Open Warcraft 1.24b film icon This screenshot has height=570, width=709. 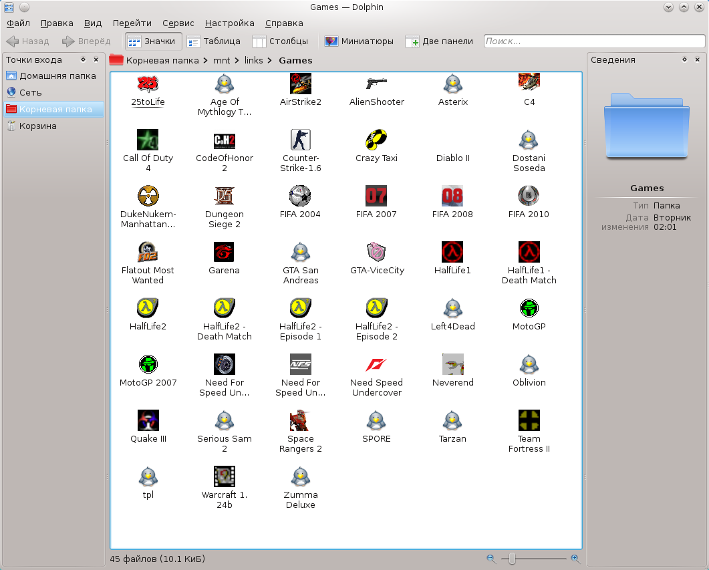(x=225, y=476)
